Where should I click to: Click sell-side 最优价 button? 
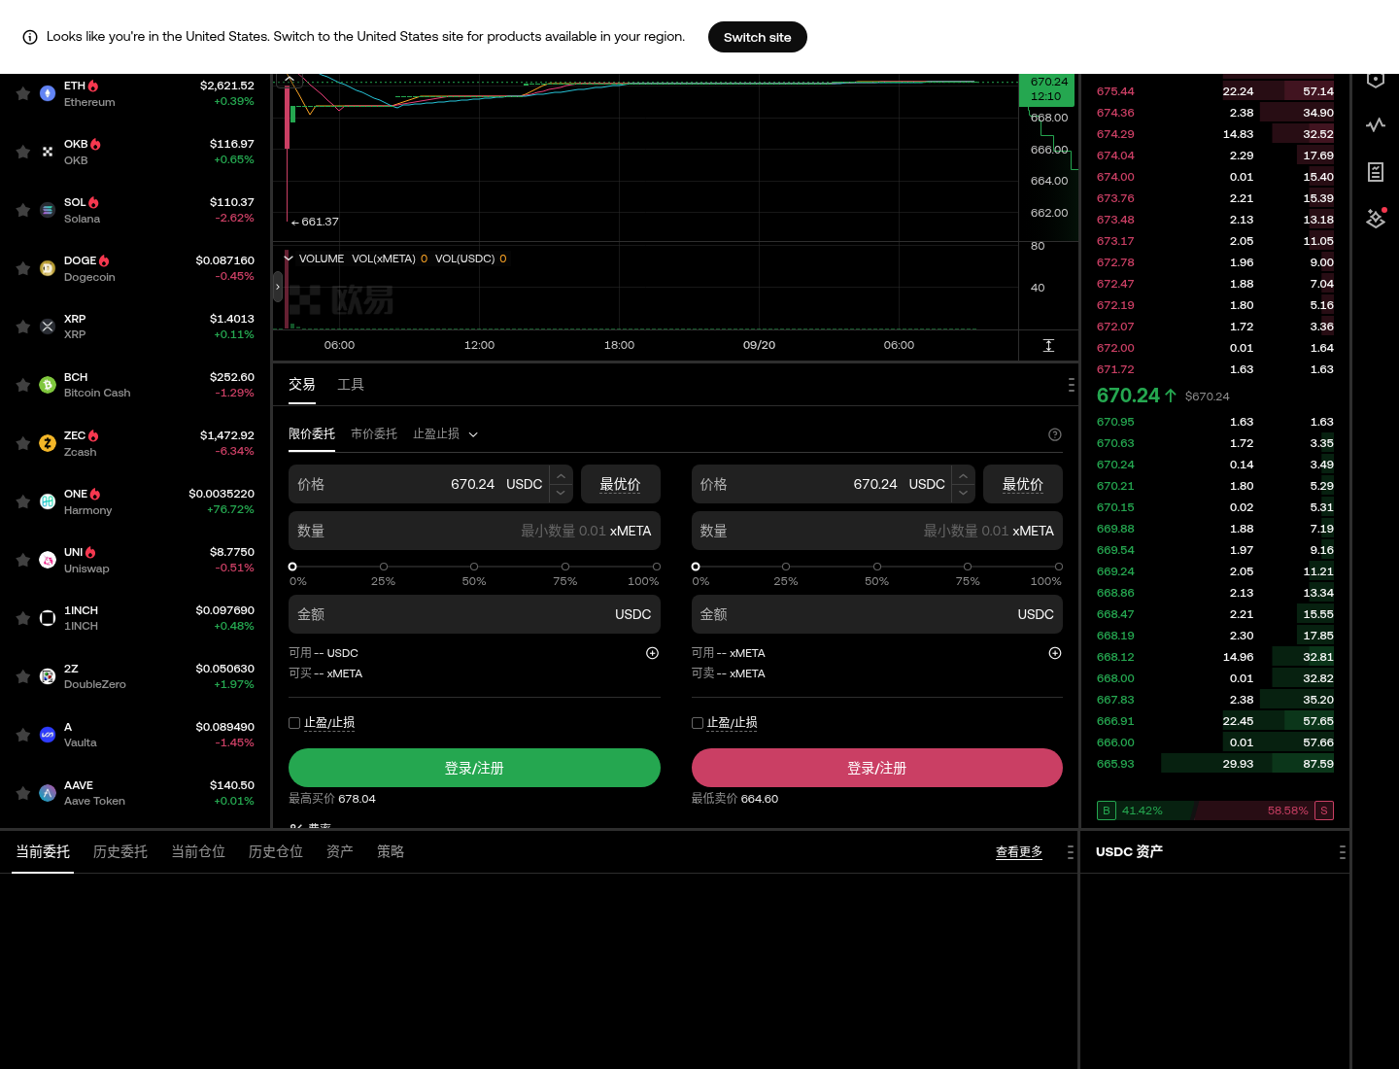(x=1023, y=484)
